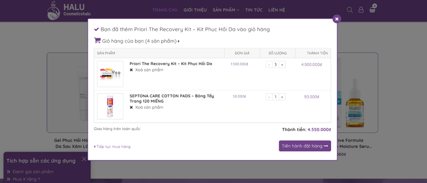Click quantity field showing 1
Image resolution: width=427 pixels, height=183 pixels.
[276, 97]
